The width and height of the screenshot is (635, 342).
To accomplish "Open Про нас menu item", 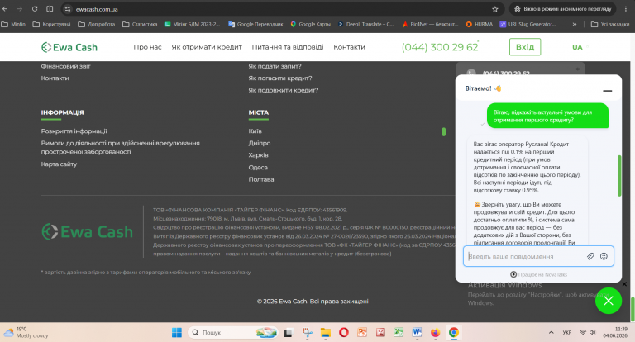I will point(147,47).
